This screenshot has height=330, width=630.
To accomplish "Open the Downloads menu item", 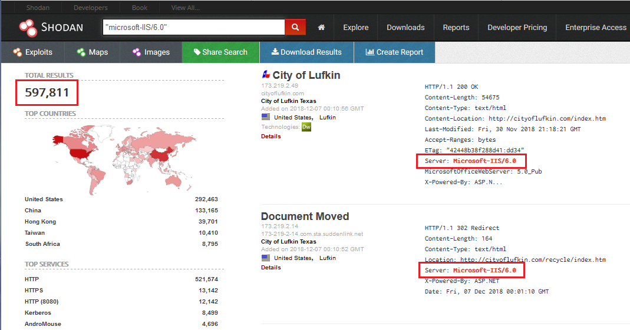I will (405, 27).
